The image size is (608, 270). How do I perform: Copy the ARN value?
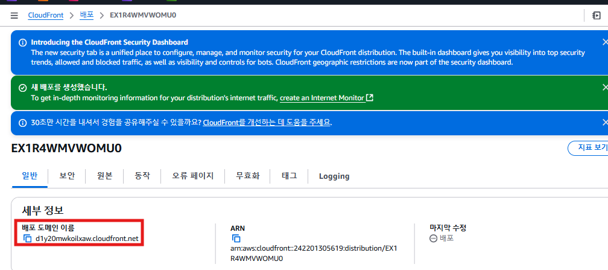[236, 239]
